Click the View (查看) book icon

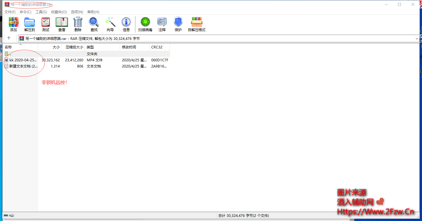pos(62,22)
